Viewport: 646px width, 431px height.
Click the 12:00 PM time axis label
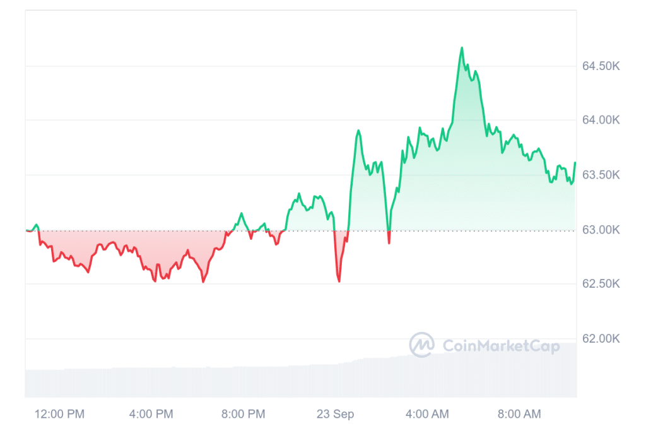click(59, 414)
